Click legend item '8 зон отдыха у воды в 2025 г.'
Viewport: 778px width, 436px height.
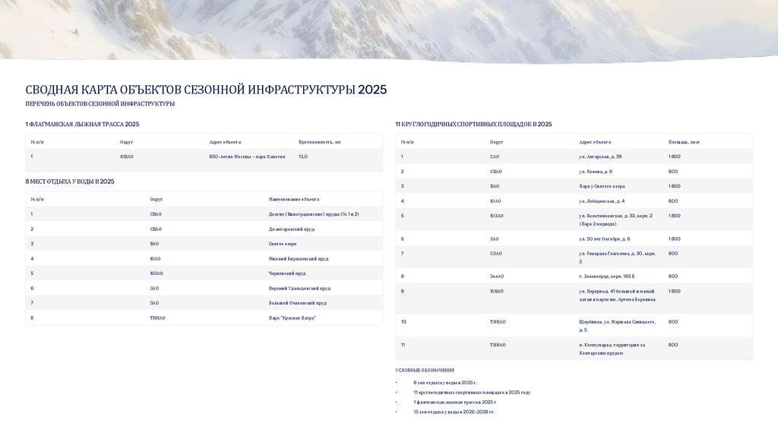445,382
